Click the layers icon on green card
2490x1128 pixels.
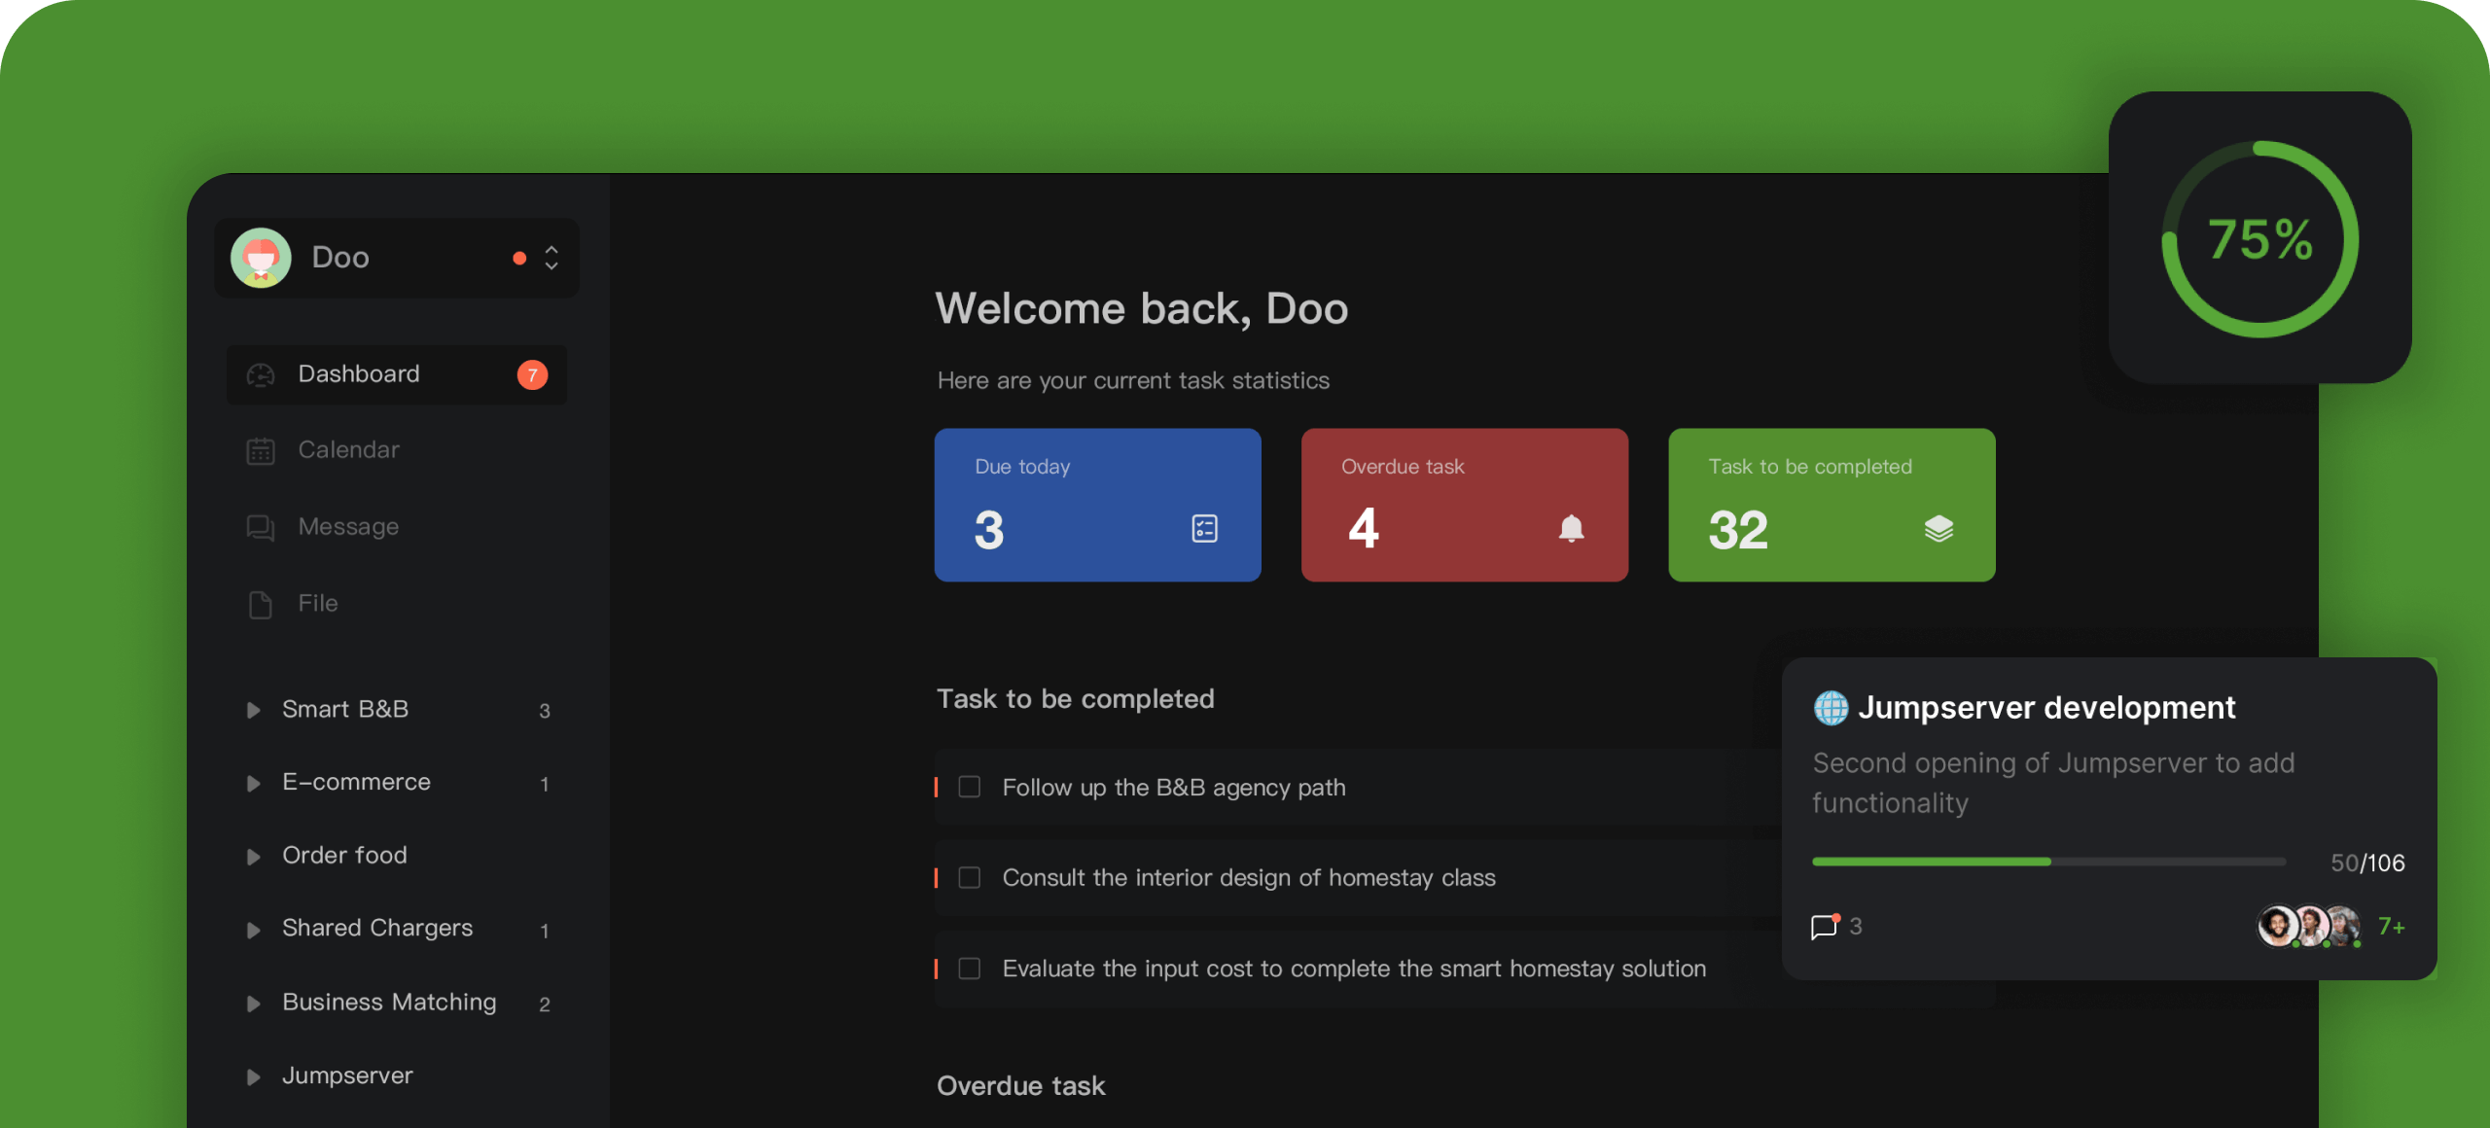(1938, 528)
